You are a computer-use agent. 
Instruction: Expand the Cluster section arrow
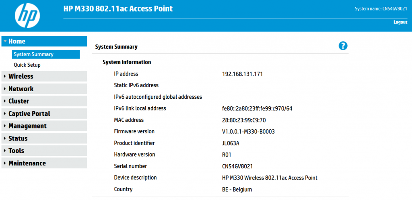point(5,101)
